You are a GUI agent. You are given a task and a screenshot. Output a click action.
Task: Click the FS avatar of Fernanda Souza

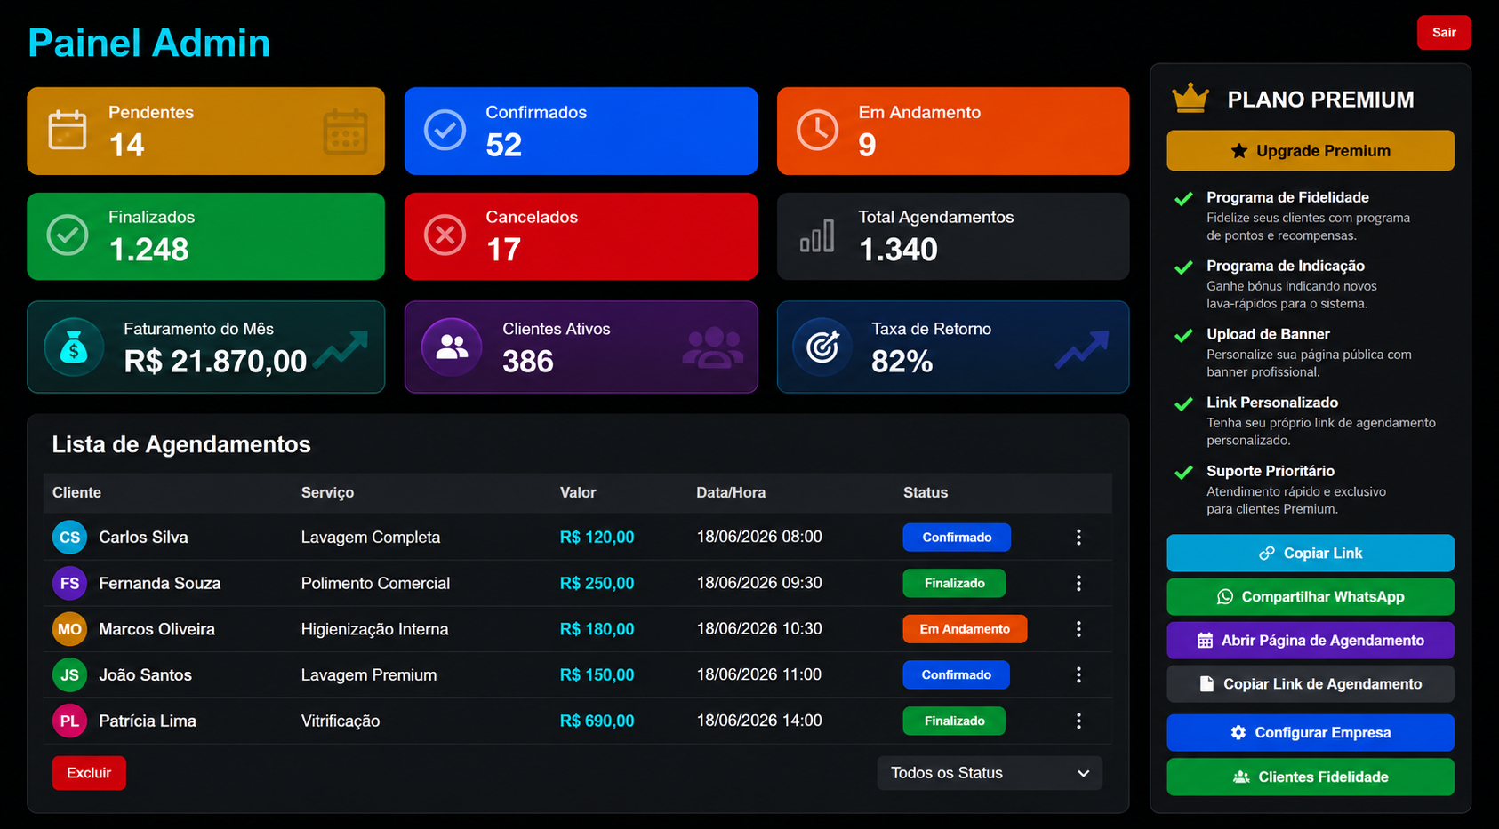(x=69, y=583)
